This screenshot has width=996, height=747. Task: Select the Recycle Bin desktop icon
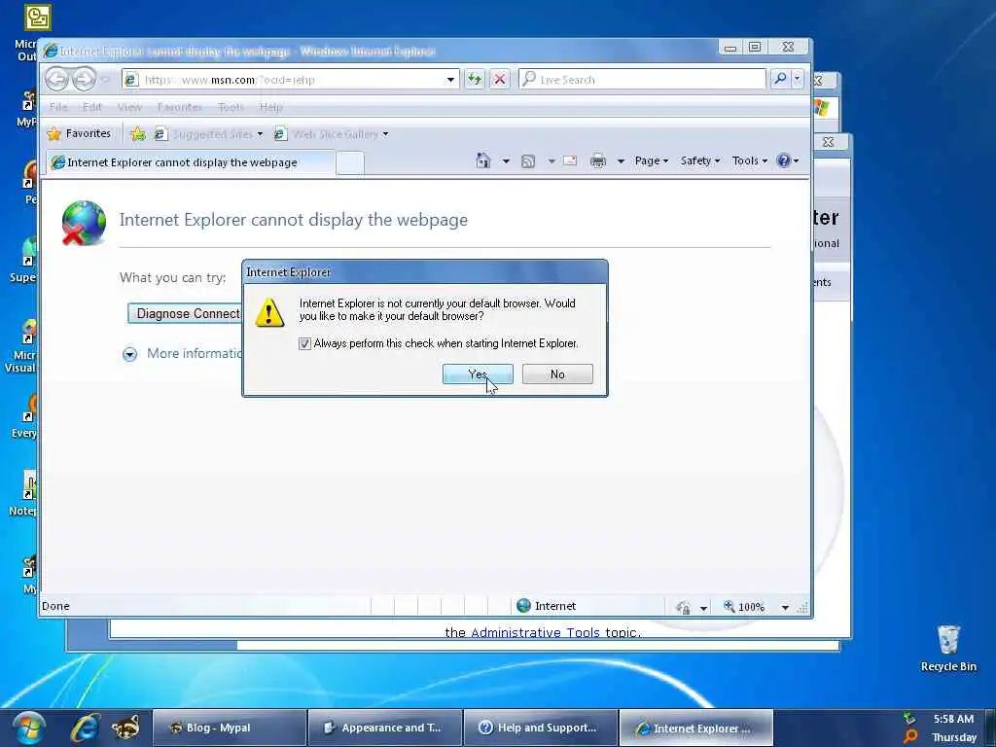pos(948,648)
